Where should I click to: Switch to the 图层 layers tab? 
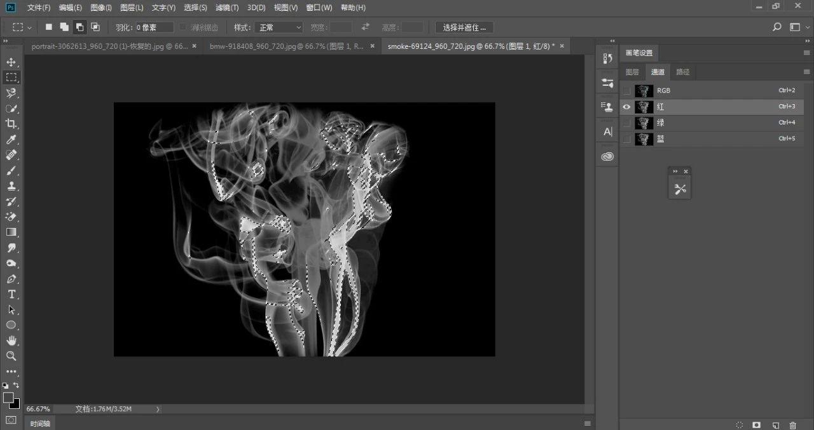tap(632, 72)
